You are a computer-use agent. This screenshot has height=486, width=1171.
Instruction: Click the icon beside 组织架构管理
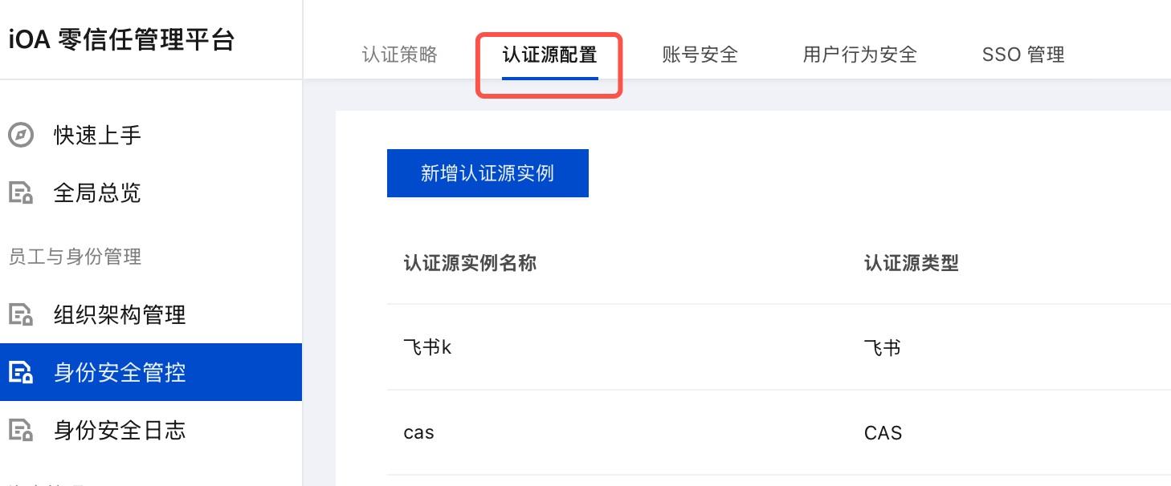(20, 314)
